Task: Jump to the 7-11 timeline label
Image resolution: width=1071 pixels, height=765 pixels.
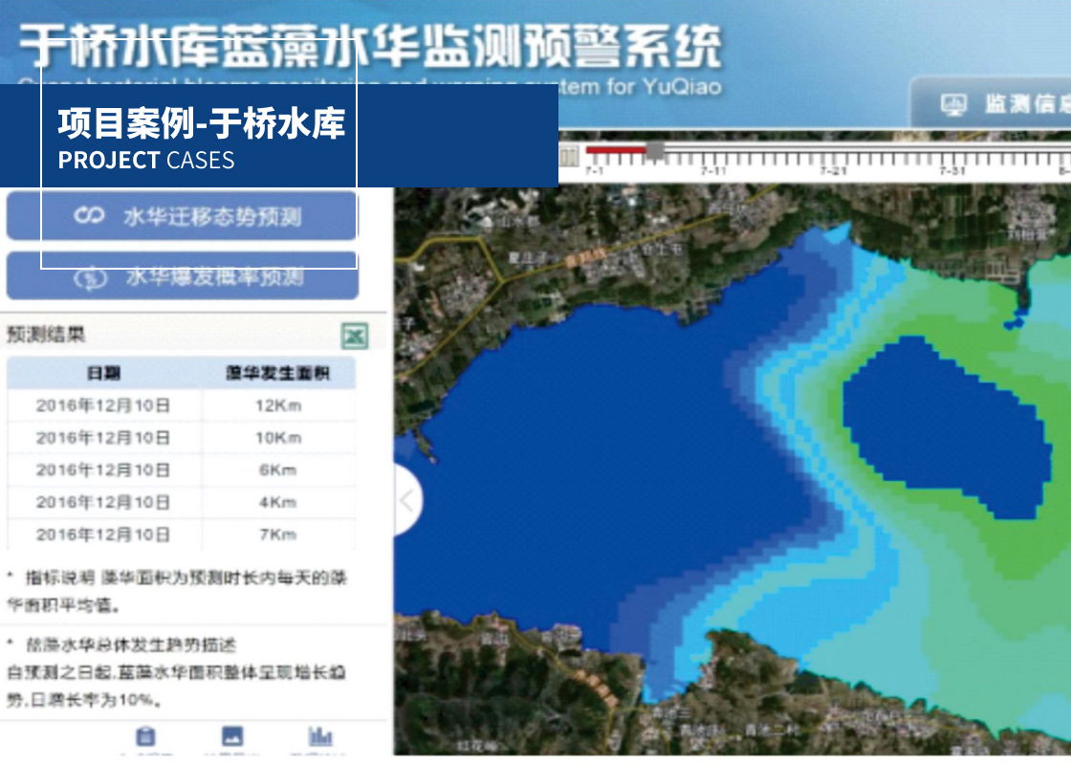Action: pyautogui.click(x=713, y=170)
